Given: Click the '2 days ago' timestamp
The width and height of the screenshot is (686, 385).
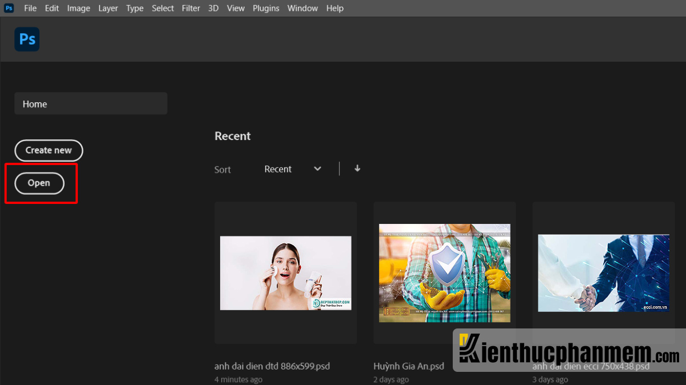Looking at the screenshot, I should click(x=392, y=380).
